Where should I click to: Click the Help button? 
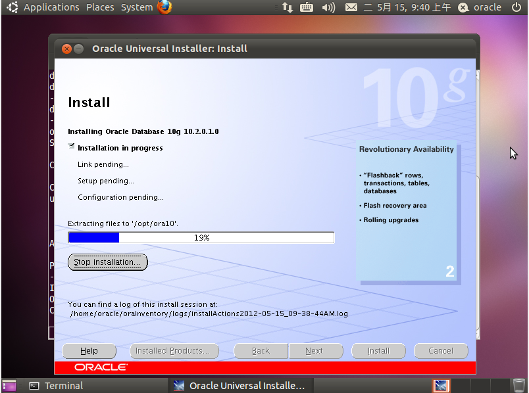click(89, 351)
